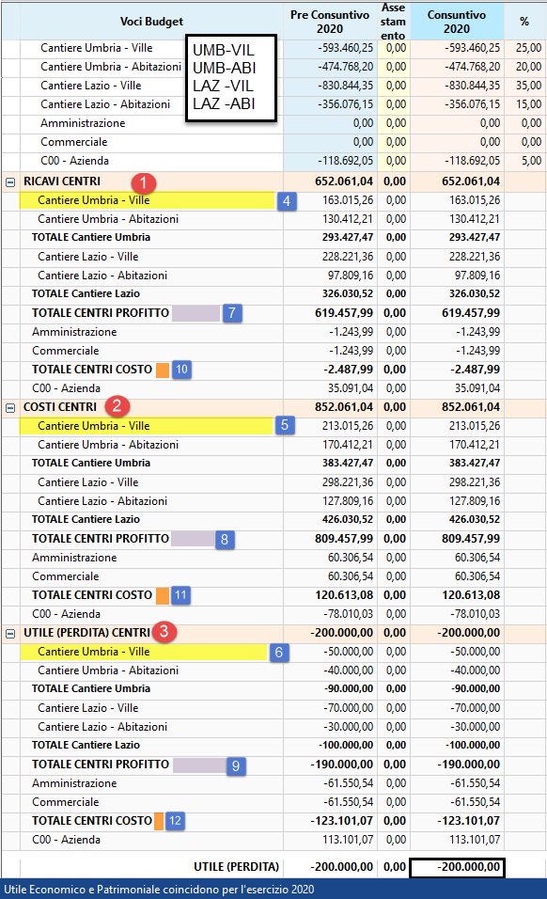Click the Voci Budget column header

pyautogui.click(x=151, y=22)
